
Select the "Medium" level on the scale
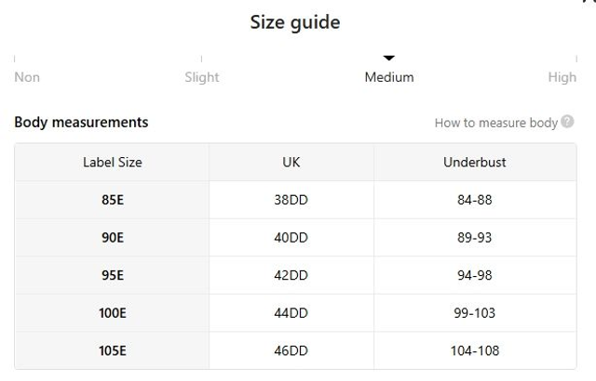tap(389, 77)
